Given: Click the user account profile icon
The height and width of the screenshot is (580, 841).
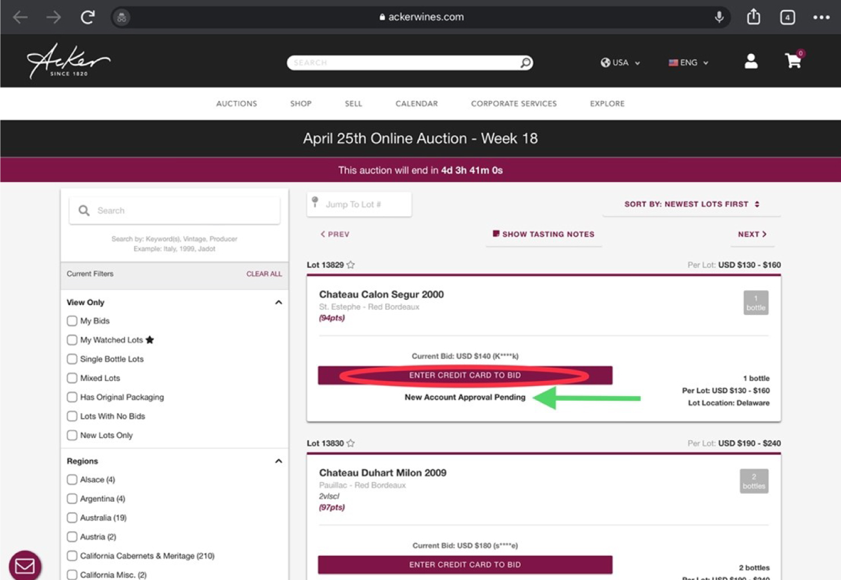Looking at the screenshot, I should pos(751,61).
